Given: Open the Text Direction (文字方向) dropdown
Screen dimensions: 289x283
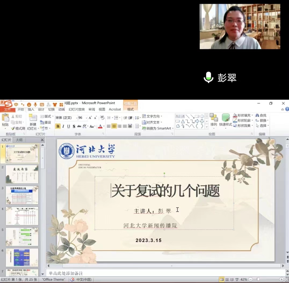Looking at the screenshot, I should (152, 116).
